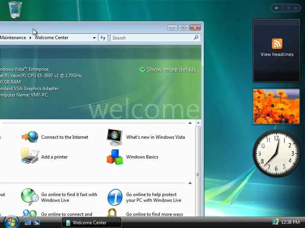Open What's new in Windows Vista text
This screenshot has width=305, height=228.
point(156,137)
